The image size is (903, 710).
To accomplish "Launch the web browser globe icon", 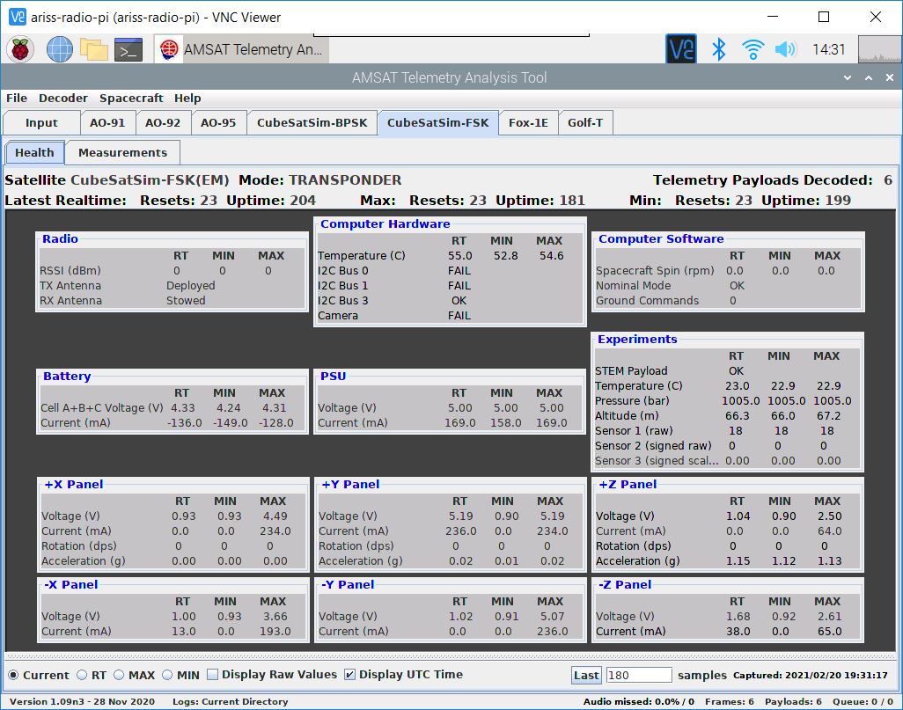I will 59,49.
